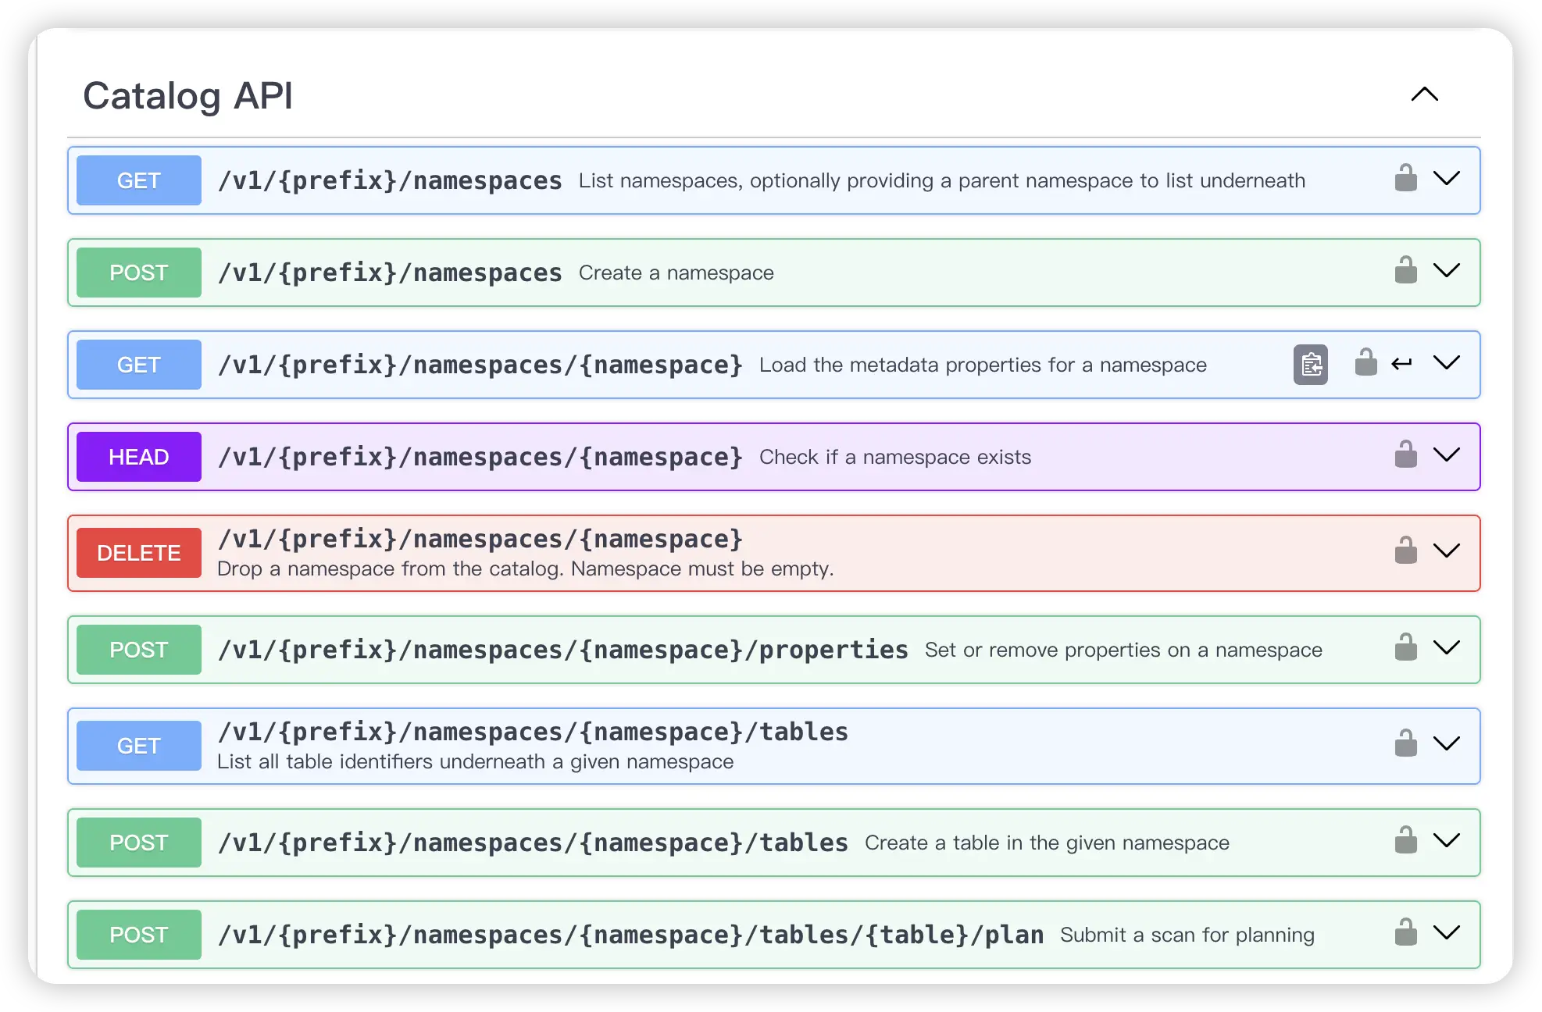Click the red DELETE method badge
The image size is (1542, 1012).
click(139, 553)
